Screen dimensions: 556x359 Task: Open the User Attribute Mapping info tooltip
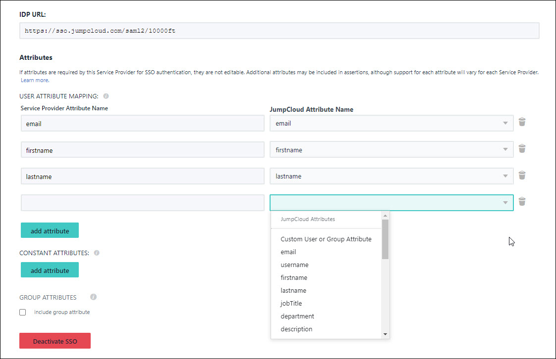[x=106, y=95]
